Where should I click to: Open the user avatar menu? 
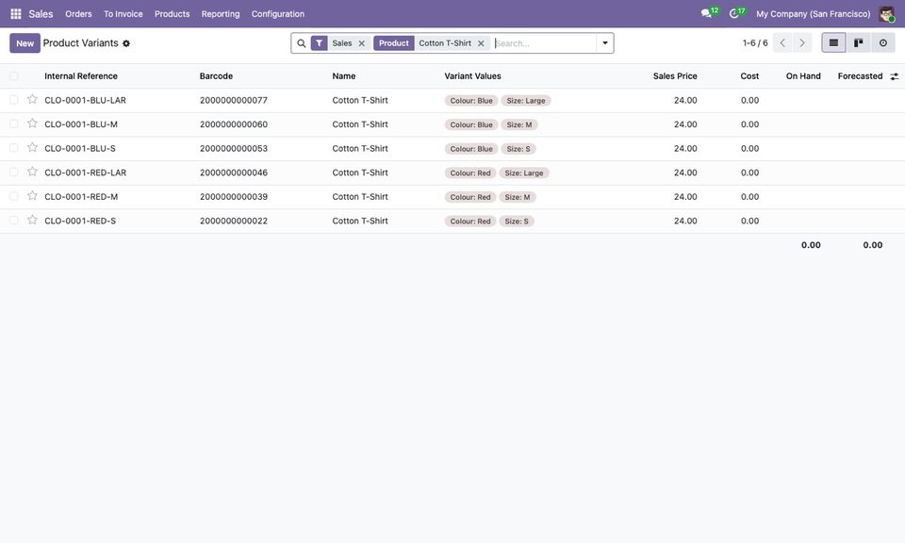(886, 14)
